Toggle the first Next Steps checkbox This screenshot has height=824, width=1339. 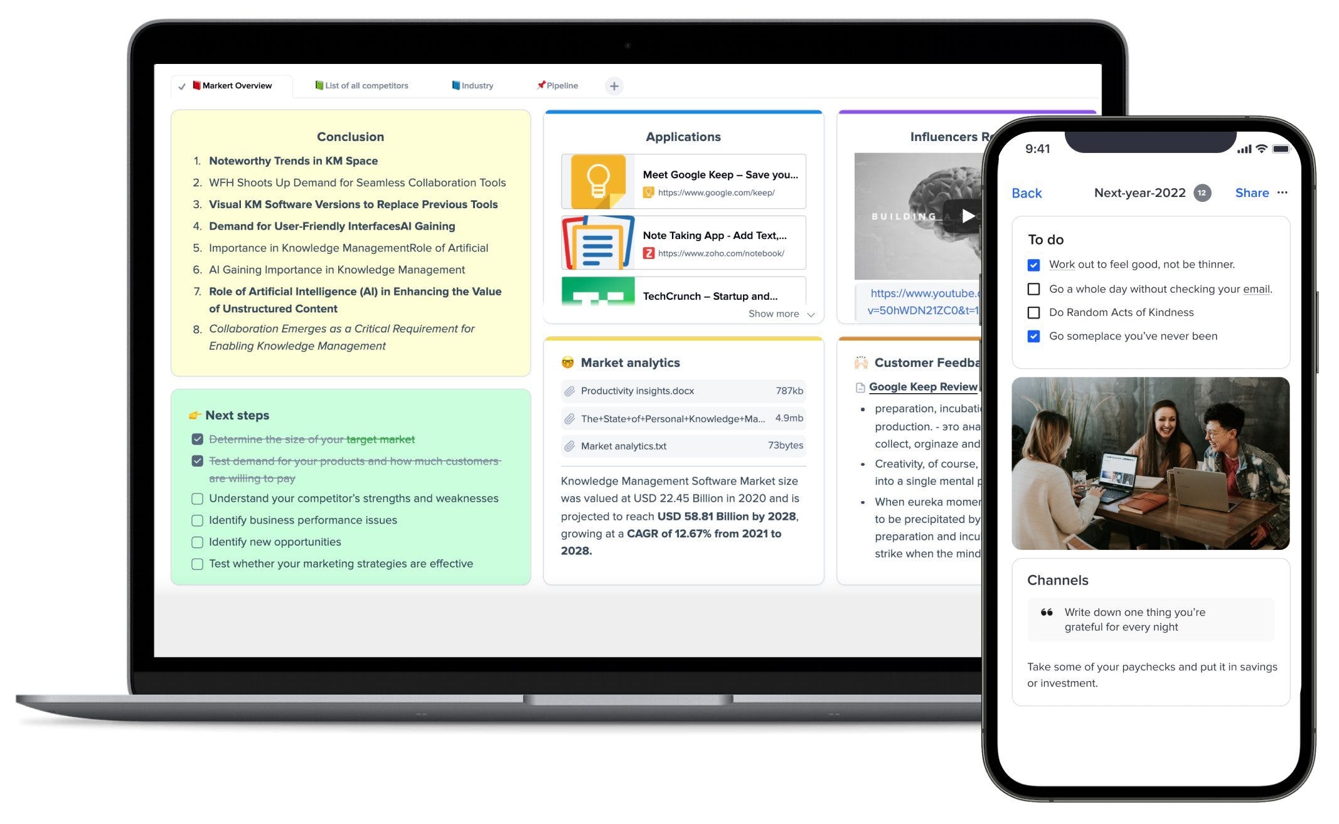196,439
